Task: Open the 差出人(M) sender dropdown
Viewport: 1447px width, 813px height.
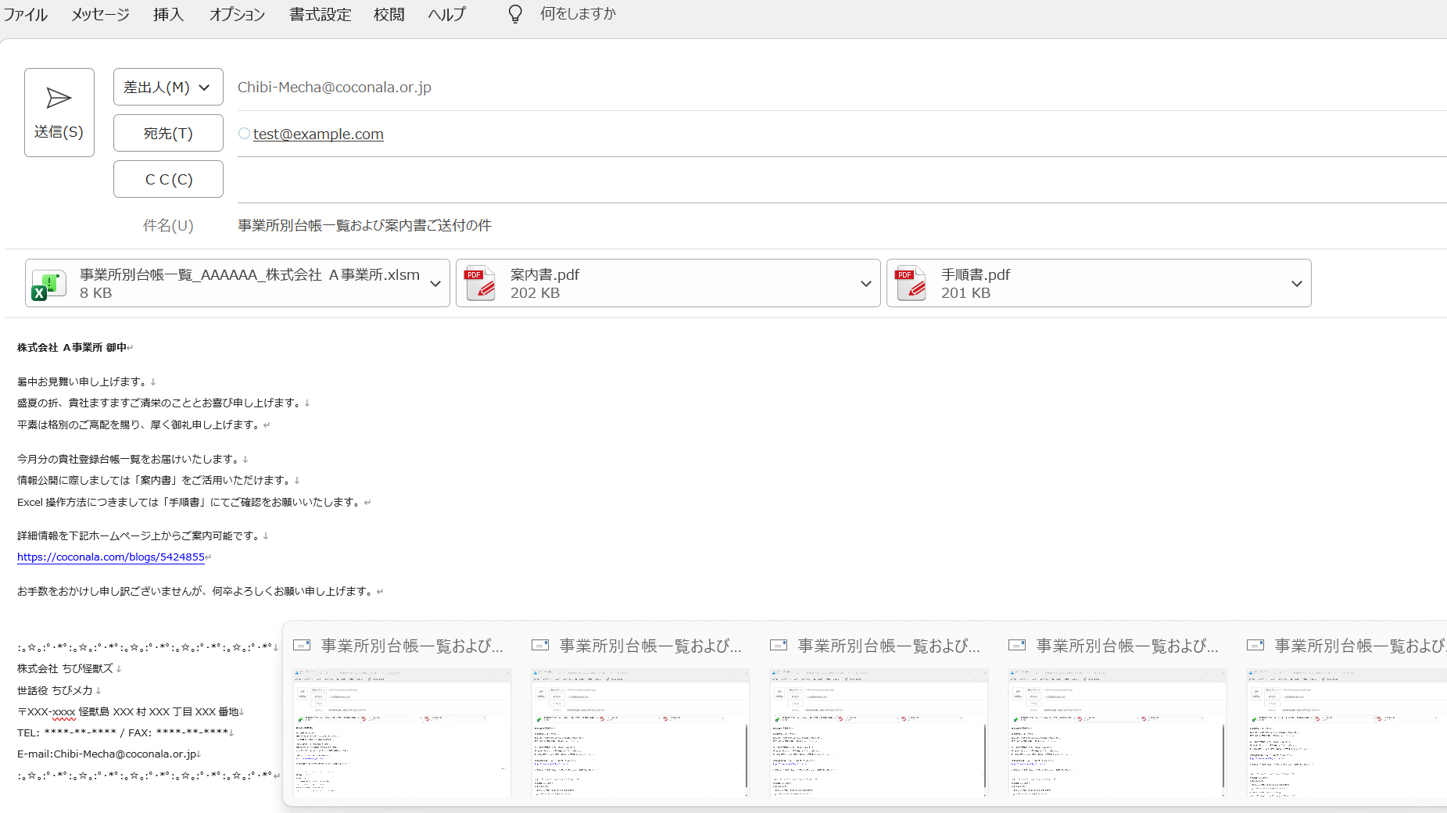Action: point(168,87)
